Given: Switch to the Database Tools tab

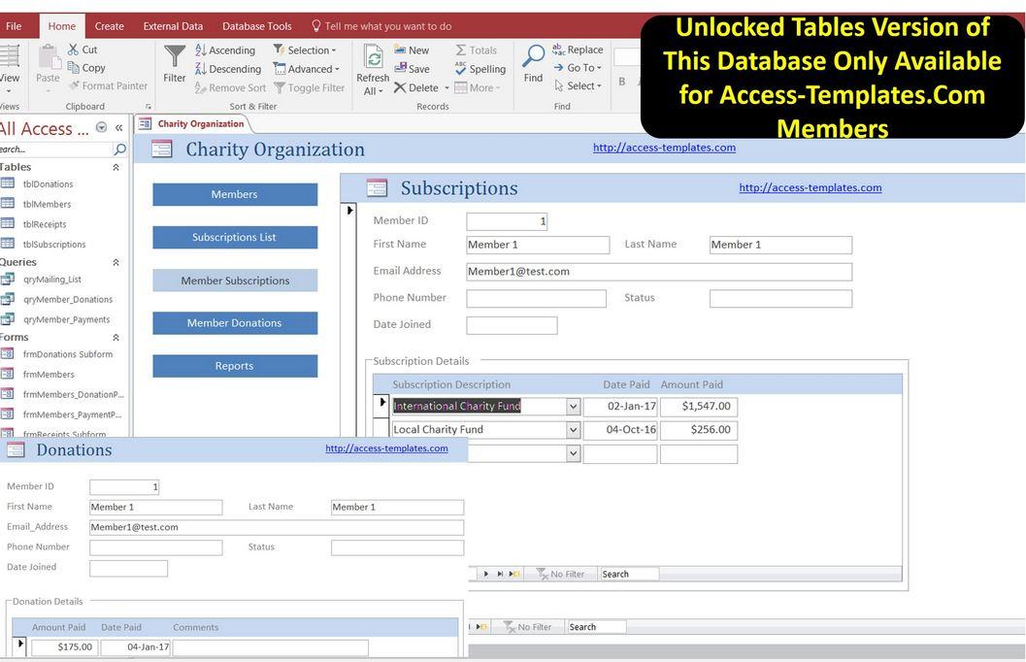Looking at the screenshot, I should click(256, 26).
